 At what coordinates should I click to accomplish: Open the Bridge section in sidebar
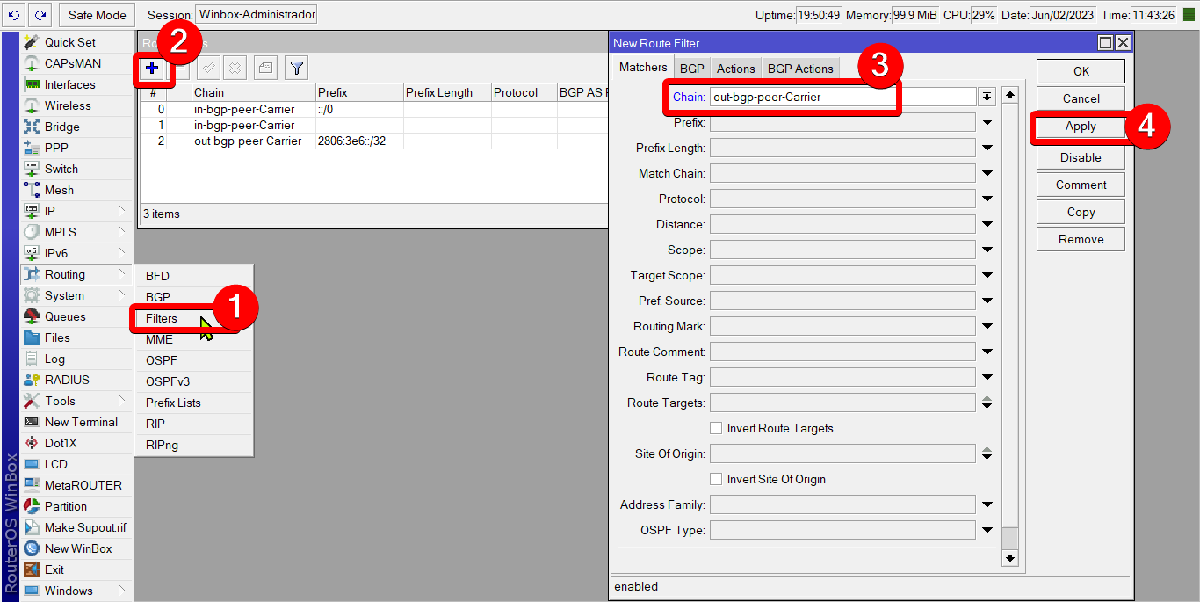(61, 127)
